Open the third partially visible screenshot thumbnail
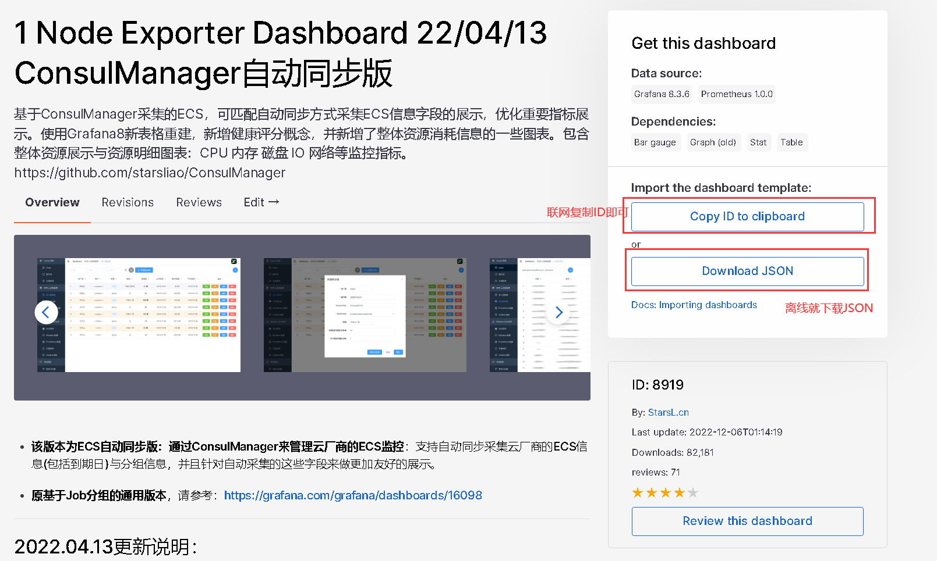937x561 pixels. 540,315
